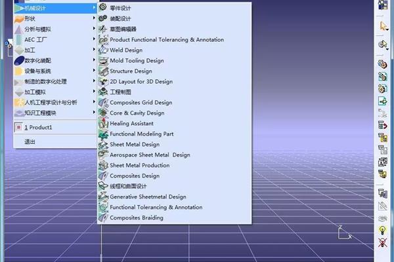Open 装配设计 (Assembly Design) workbench

[175, 18]
